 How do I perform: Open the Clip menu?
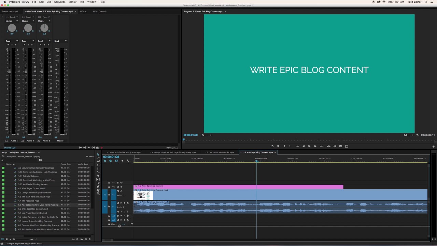tap(49, 2)
